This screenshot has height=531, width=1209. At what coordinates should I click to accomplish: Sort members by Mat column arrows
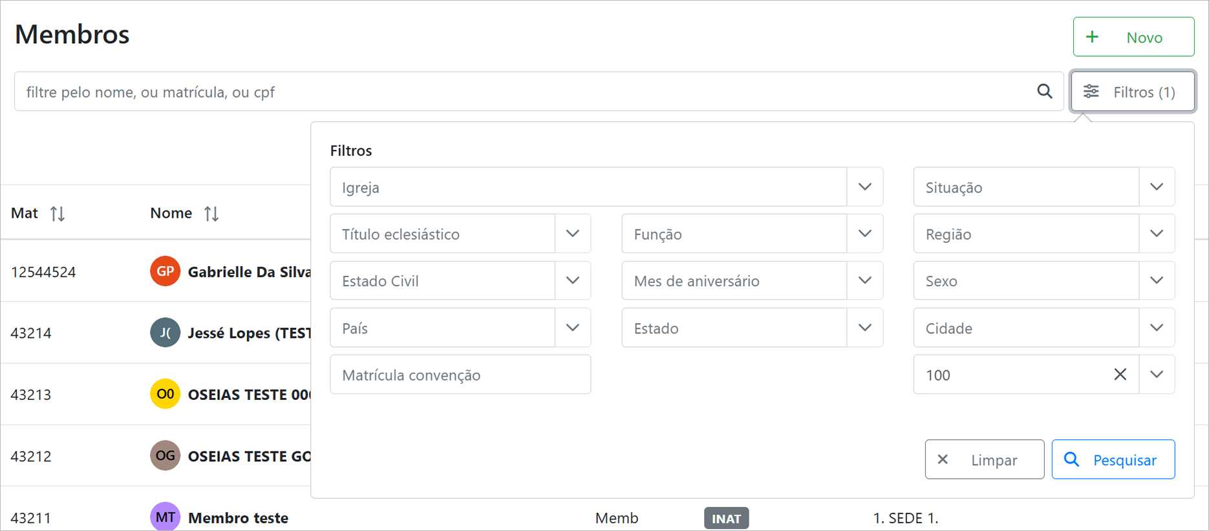point(58,213)
